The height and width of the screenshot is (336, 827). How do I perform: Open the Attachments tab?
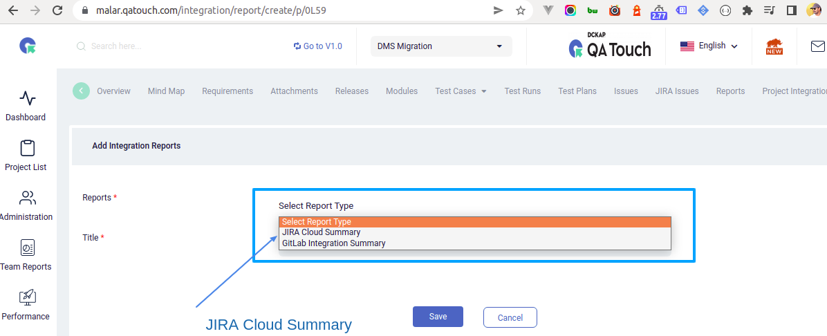pos(295,91)
